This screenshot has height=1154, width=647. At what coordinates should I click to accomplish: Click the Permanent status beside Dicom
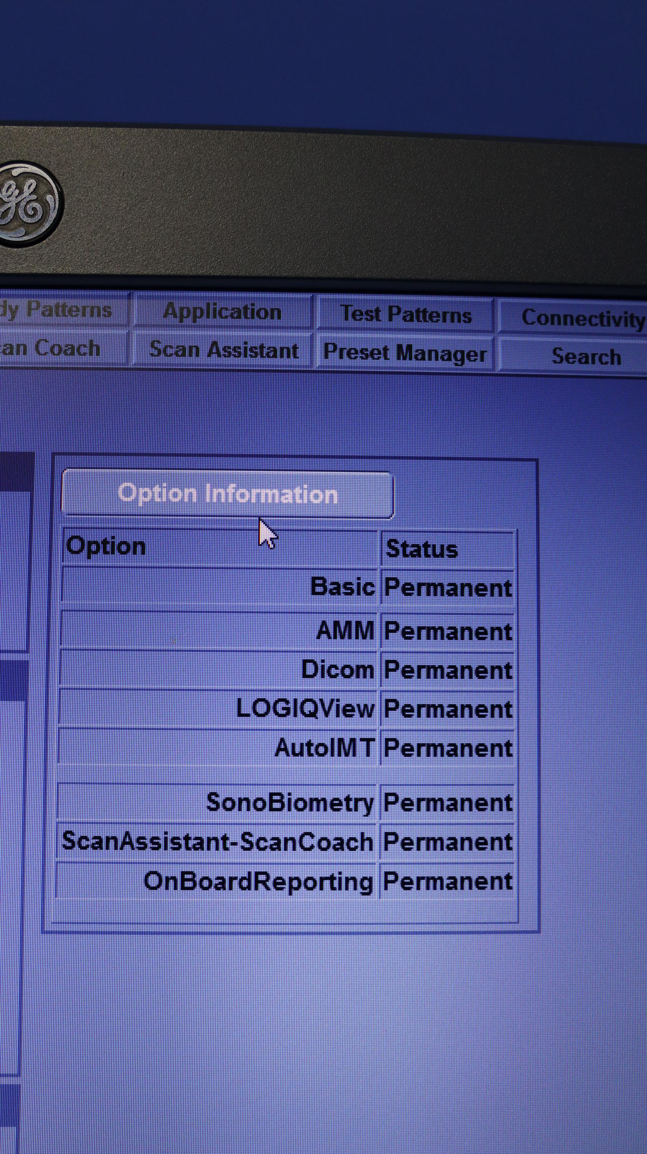click(448, 670)
